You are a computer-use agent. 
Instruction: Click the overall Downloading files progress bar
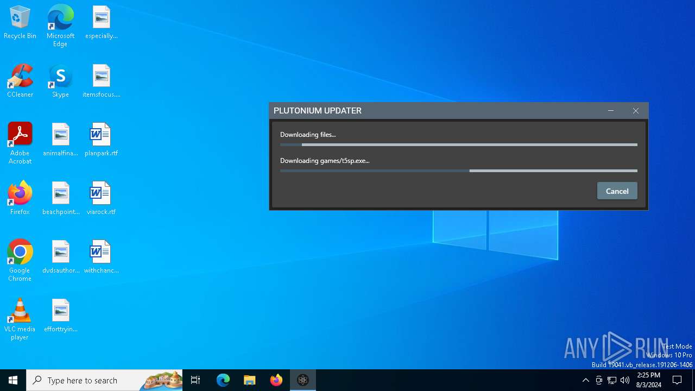(459, 144)
